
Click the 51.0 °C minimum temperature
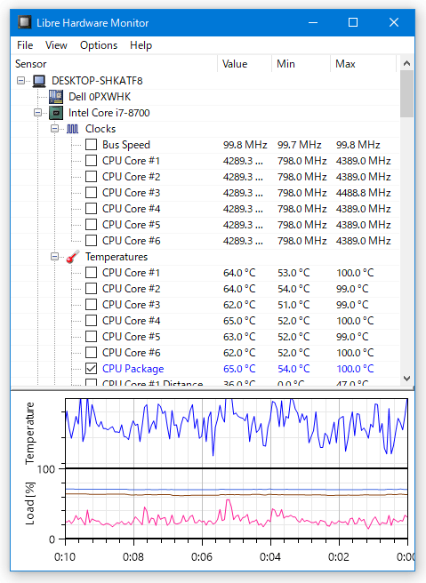click(x=293, y=305)
